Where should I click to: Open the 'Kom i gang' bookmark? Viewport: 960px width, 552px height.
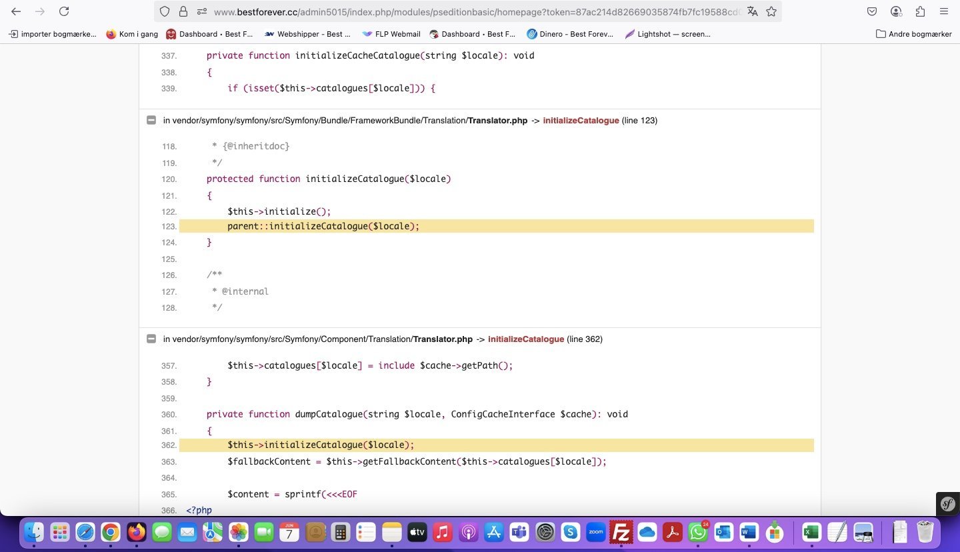click(x=131, y=34)
